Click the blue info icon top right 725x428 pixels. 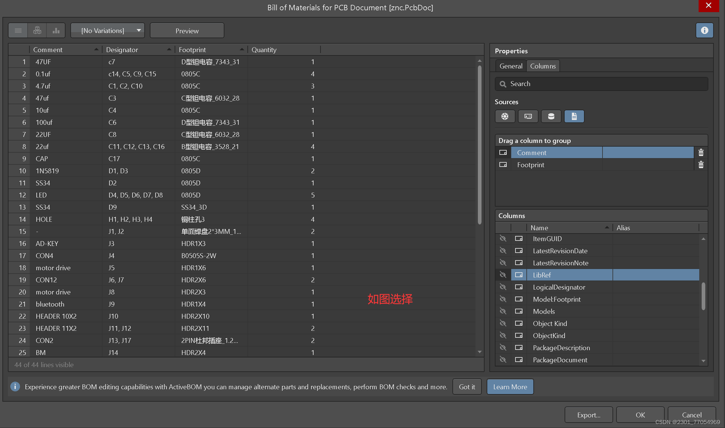704,30
